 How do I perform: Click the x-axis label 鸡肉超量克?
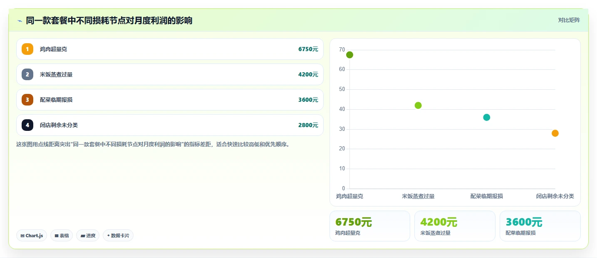click(349, 196)
